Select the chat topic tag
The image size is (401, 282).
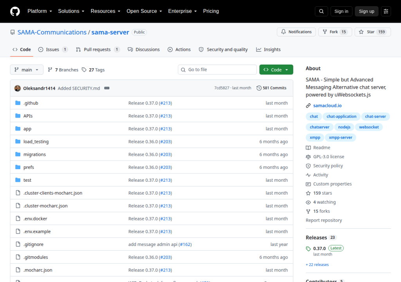pos(314,116)
